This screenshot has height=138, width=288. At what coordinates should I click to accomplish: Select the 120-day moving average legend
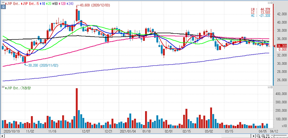tap(62, 4)
